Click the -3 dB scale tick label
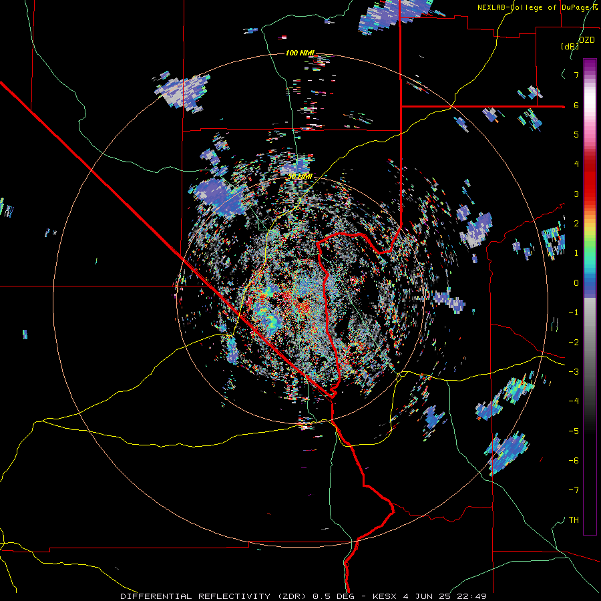Viewport: 601px width, 601px height. [x=574, y=371]
